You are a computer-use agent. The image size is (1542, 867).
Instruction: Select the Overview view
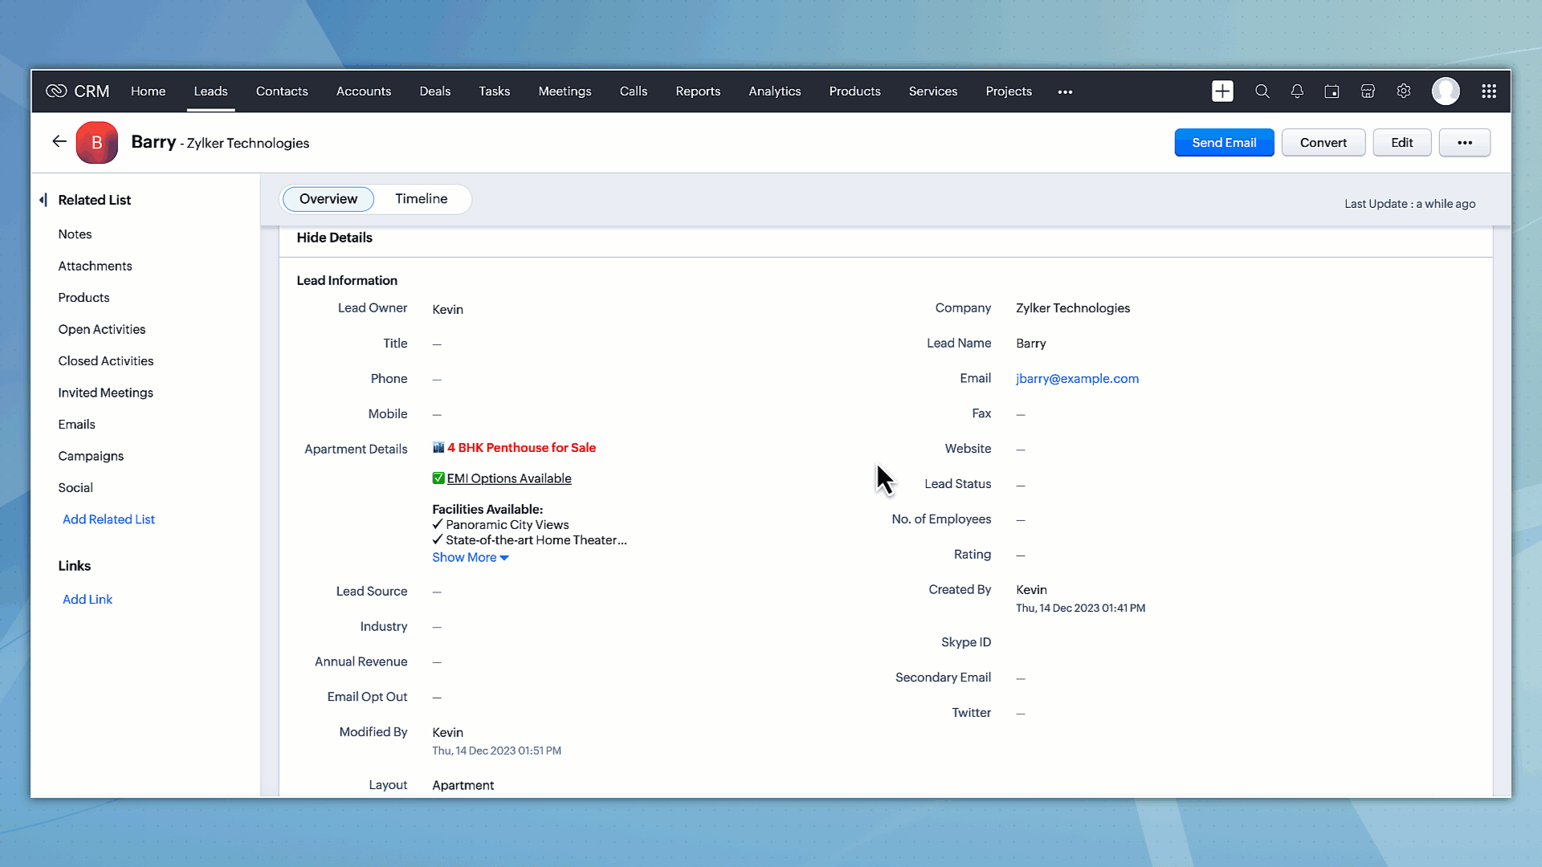(328, 199)
